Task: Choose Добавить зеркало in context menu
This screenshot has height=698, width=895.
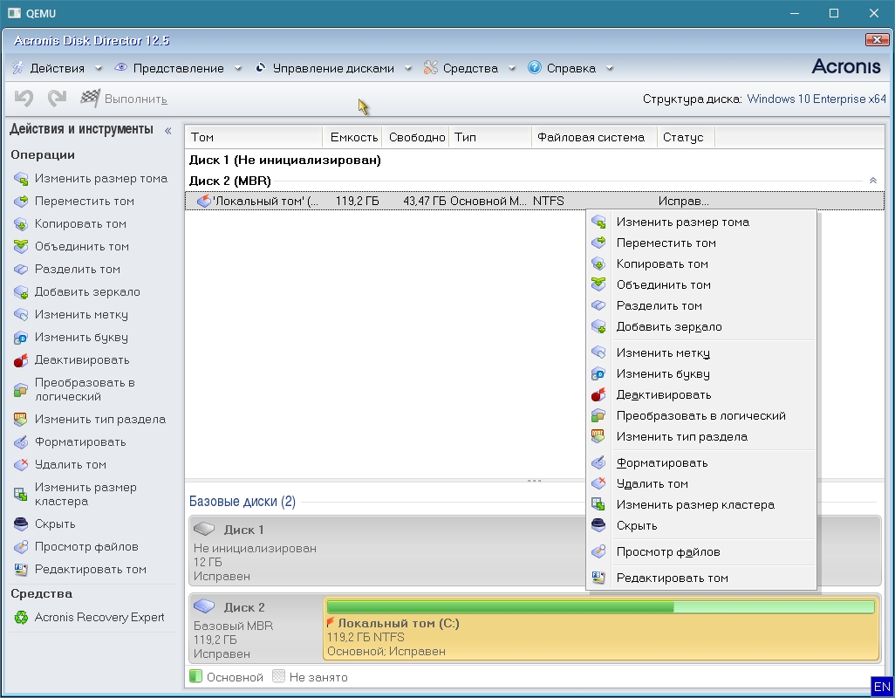Action: pyautogui.click(x=701, y=327)
